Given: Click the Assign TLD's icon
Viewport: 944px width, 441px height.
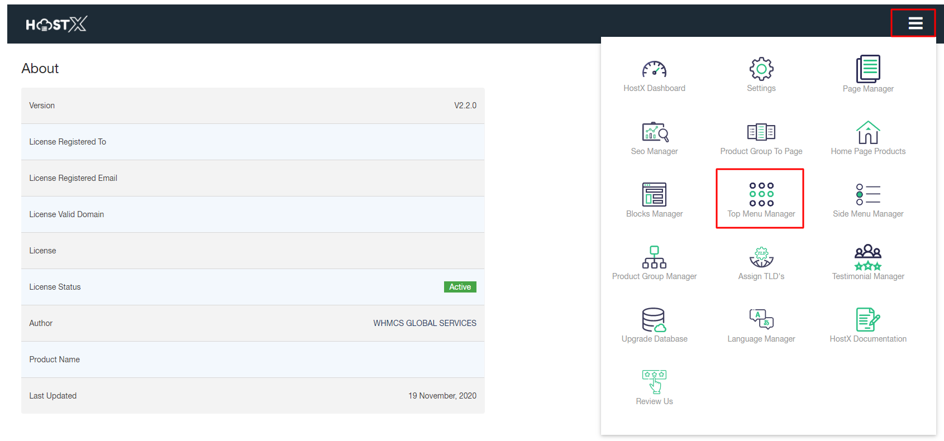Looking at the screenshot, I should point(761,257).
